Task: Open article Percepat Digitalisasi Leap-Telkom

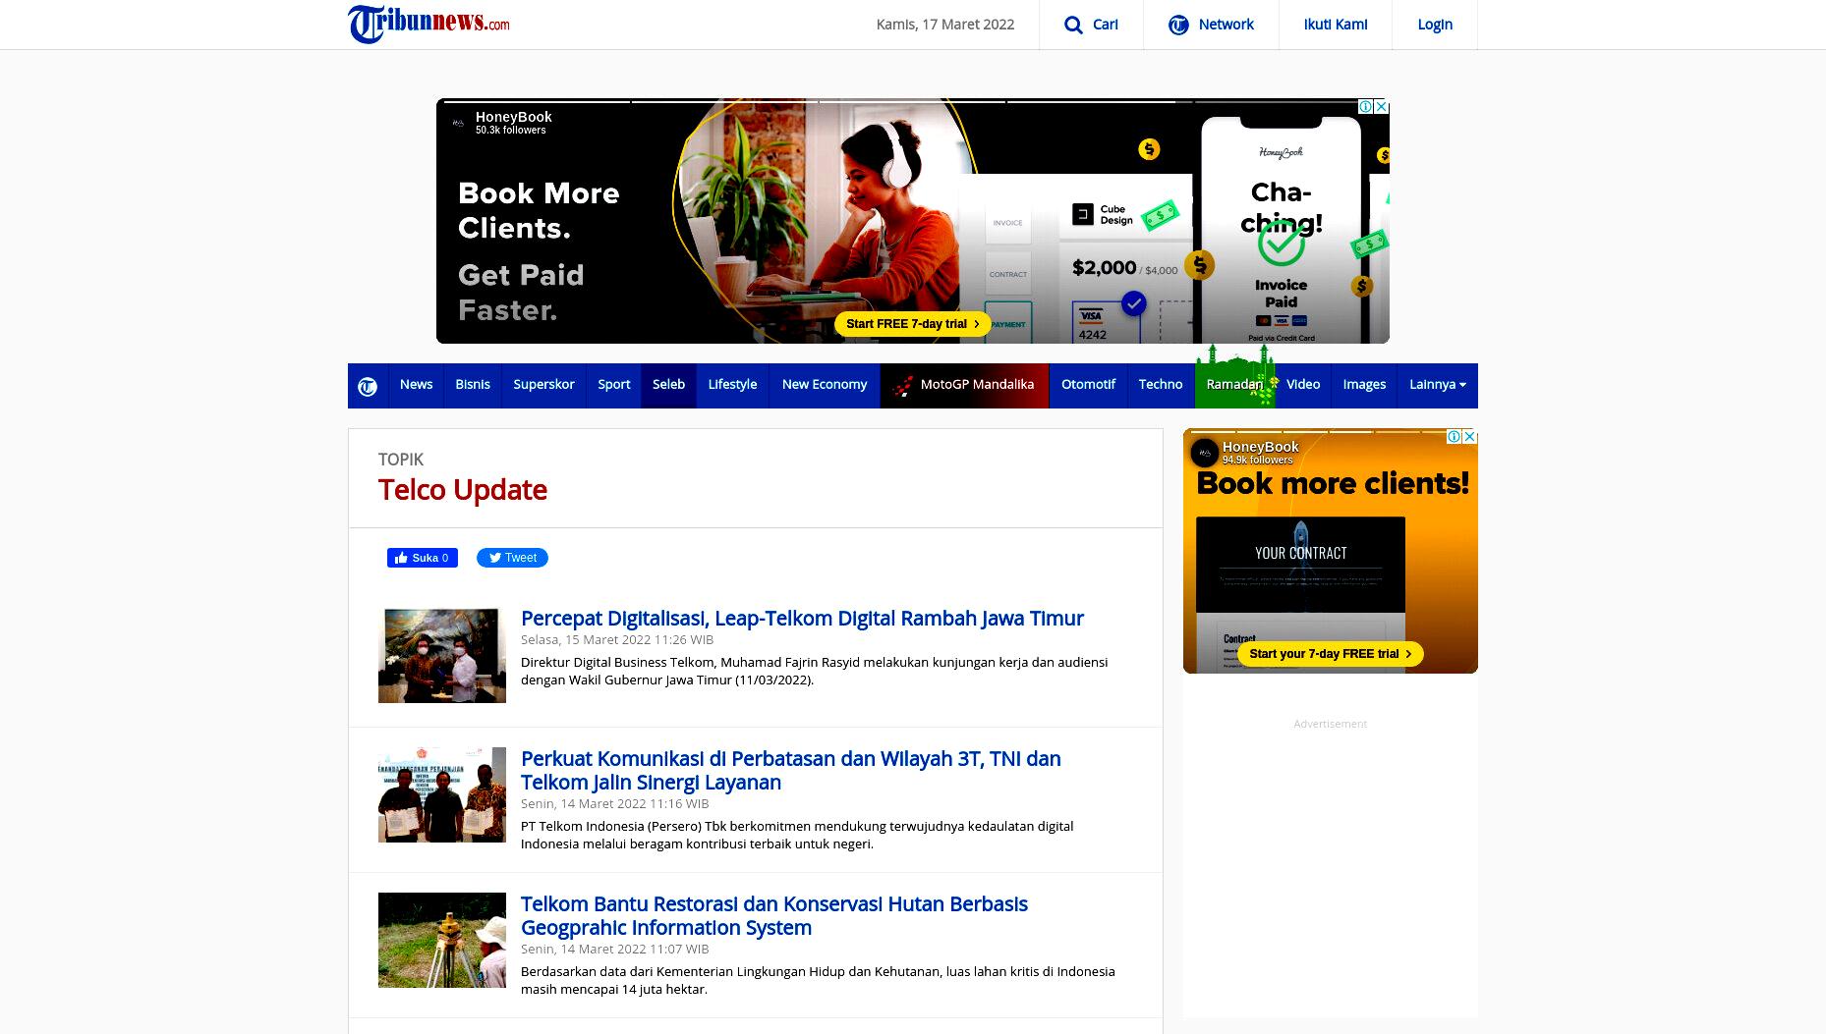Action: point(802,619)
